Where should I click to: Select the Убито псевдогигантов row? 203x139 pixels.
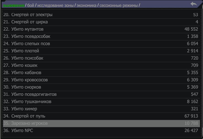click(x=101, y=94)
